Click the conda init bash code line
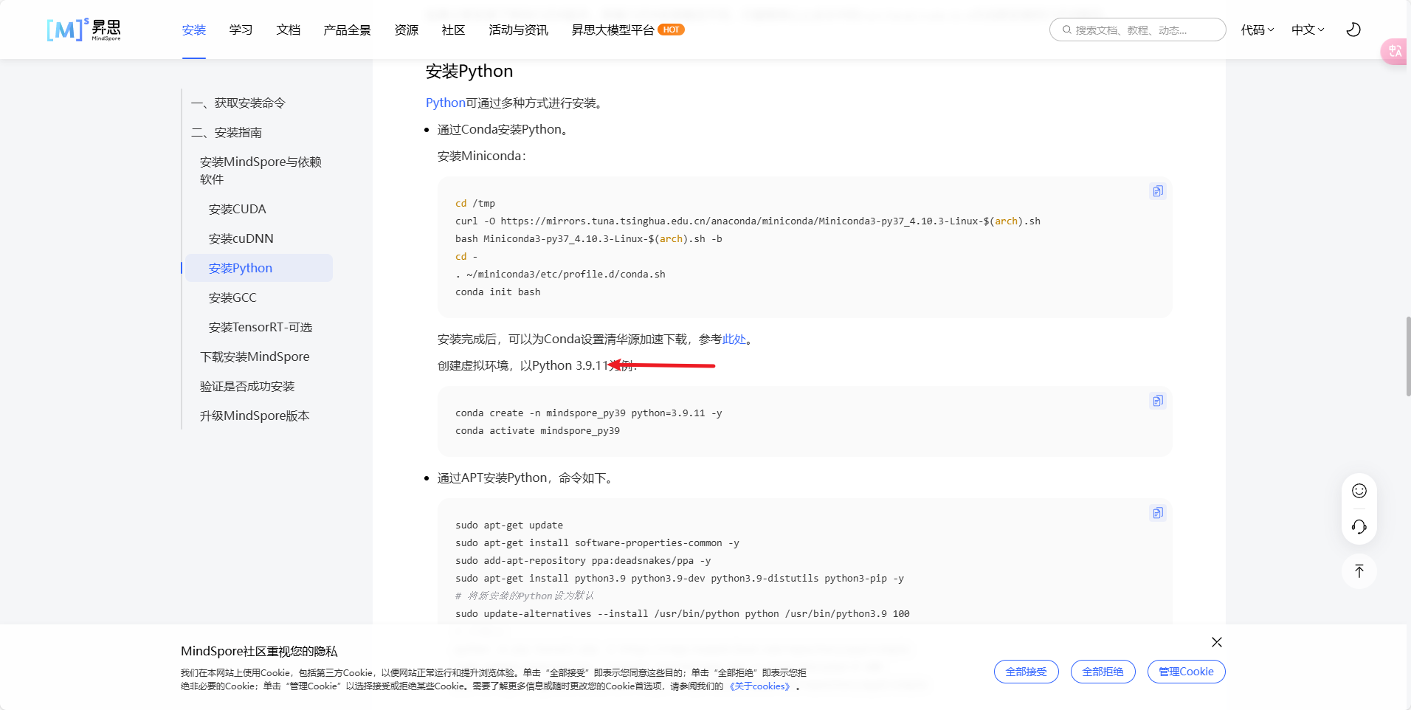Viewport: 1411px width, 710px height. click(x=498, y=292)
